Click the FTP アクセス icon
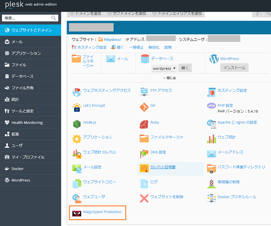 click(144, 92)
